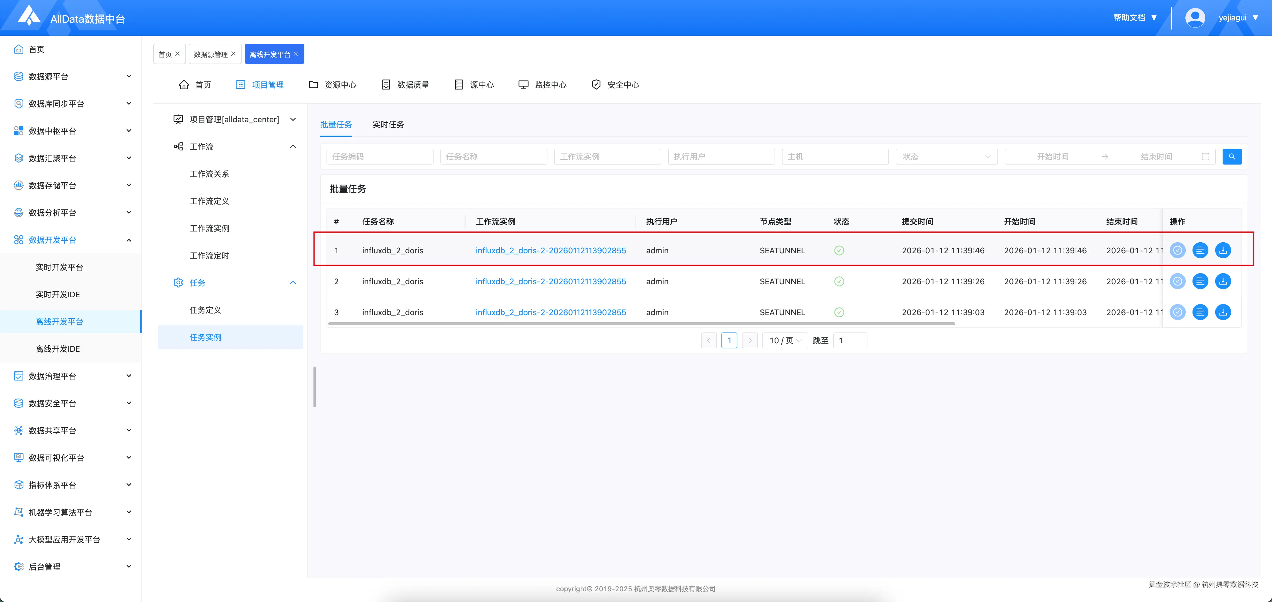The image size is (1272, 602).
Task: Close the 数据源管理 tab
Action: tap(234, 54)
